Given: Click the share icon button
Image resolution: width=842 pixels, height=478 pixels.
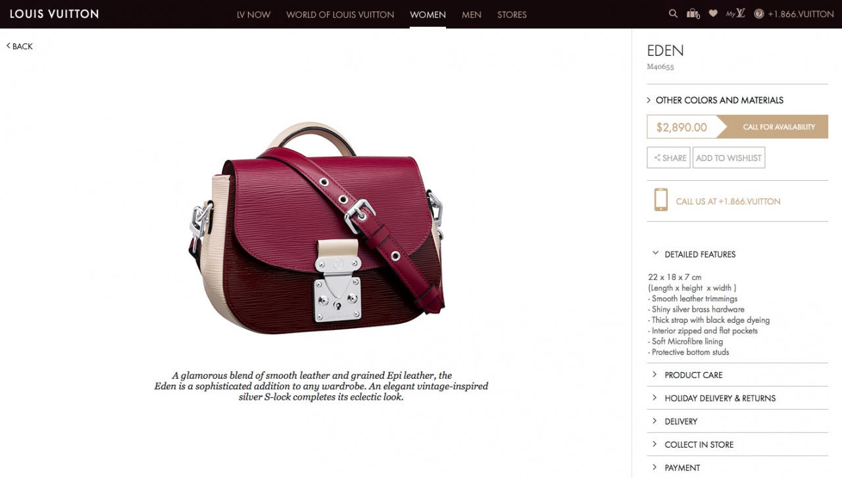Looking at the screenshot, I should click(668, 158).
